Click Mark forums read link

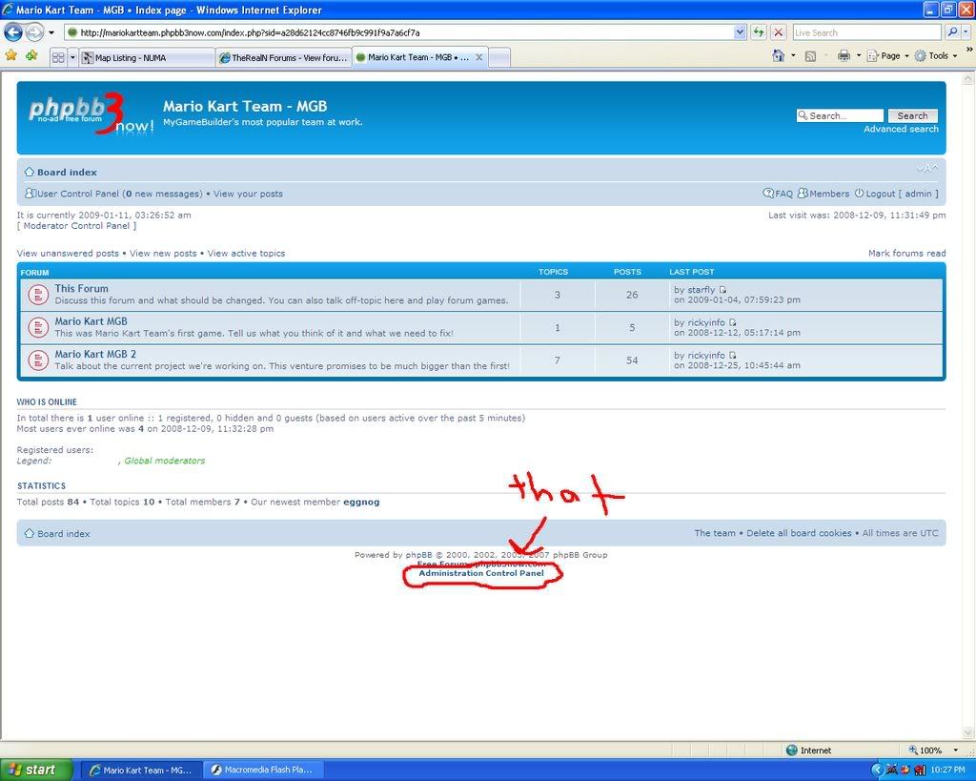(x=907, y=254)
